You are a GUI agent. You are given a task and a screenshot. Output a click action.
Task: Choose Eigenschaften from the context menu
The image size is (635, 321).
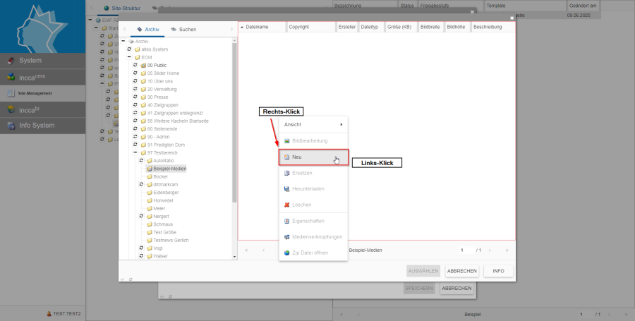(306, 221)
